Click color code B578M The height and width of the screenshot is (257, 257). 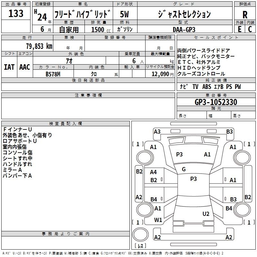point(53,74)
